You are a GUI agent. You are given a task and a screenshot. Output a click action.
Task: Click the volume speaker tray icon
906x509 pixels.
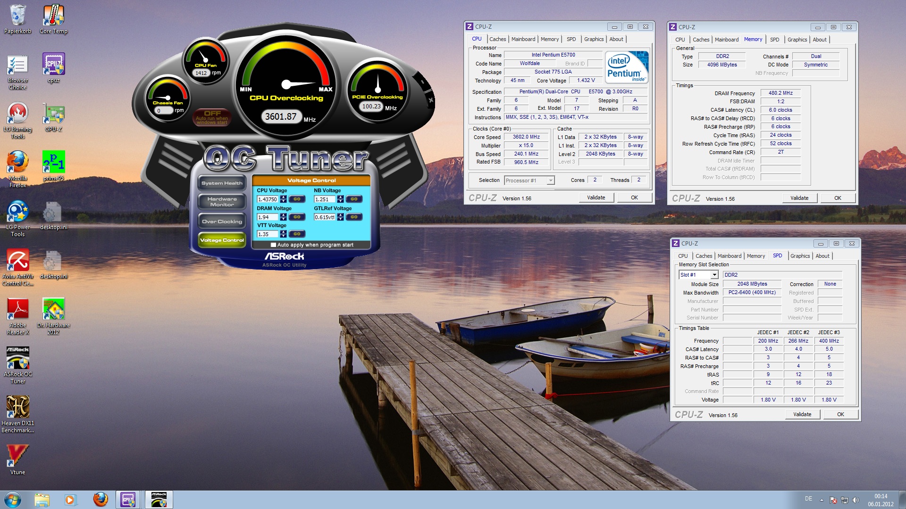tap(856, 500)
